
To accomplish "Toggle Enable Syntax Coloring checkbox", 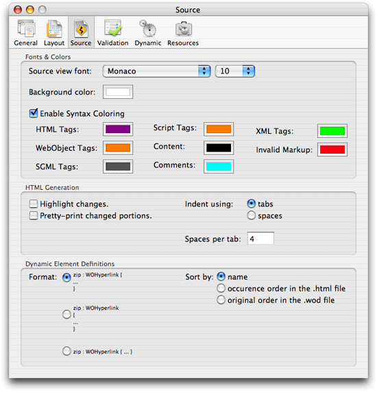I will [34, 113].
